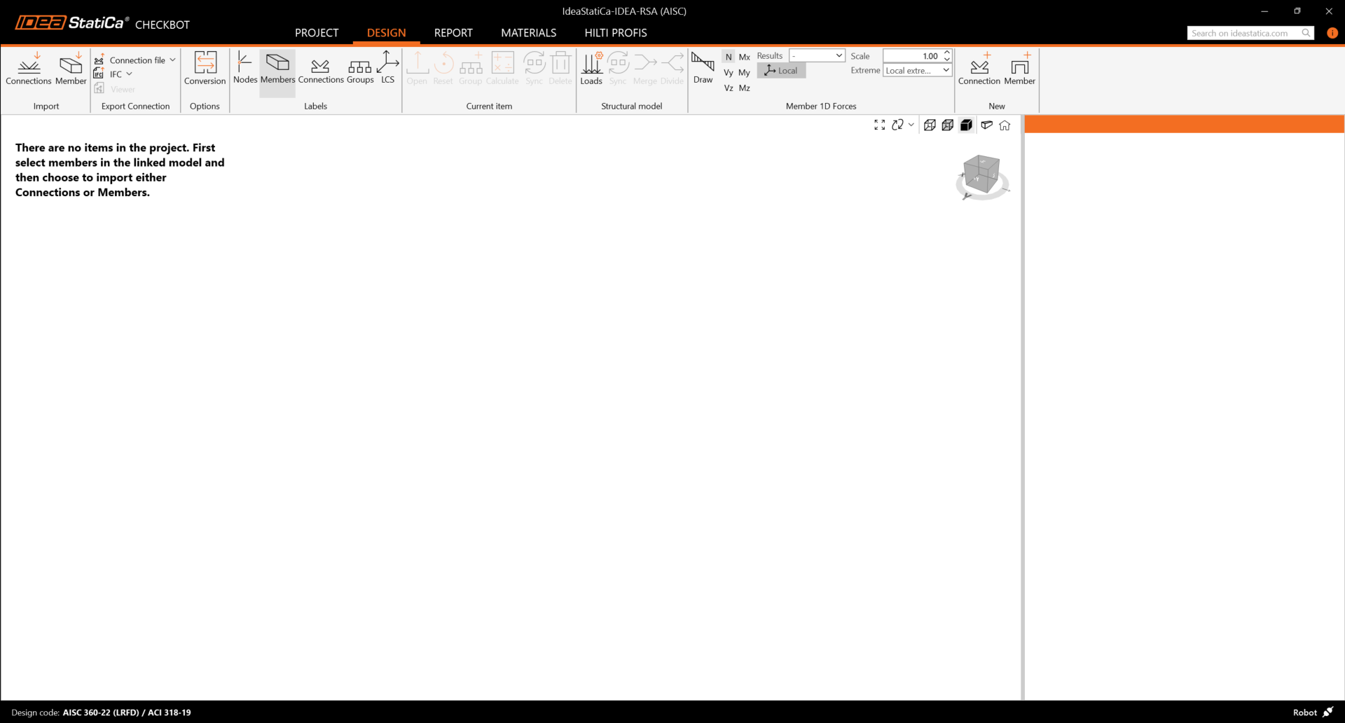Toggle the LCS labels display

pyautogui.click(x=387, y=68)
